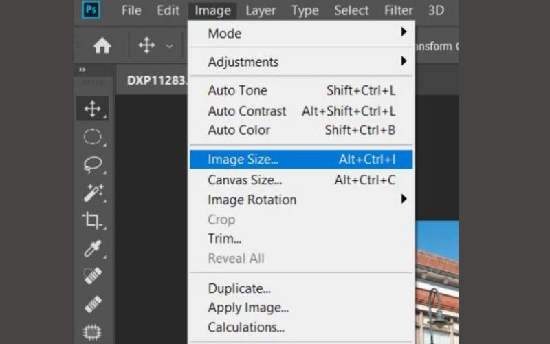Switch to the DXP11283 document tab
Screen dimensions: 550x344
point(157,80)
